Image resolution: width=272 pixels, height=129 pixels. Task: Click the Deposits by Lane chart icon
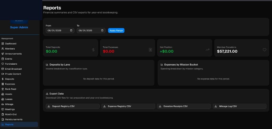[x=47, y=65]
